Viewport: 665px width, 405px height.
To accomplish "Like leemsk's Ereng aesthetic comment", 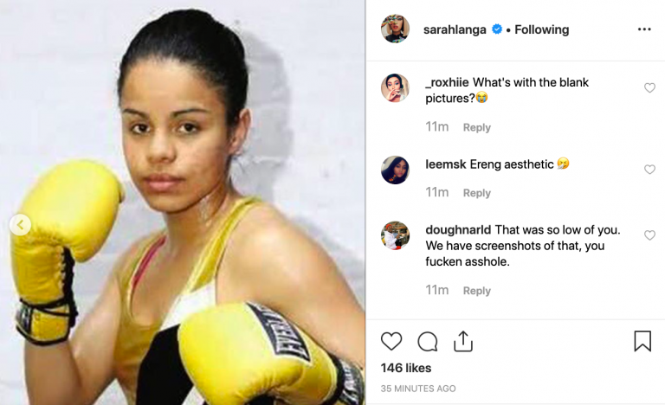I will [649, 170].
